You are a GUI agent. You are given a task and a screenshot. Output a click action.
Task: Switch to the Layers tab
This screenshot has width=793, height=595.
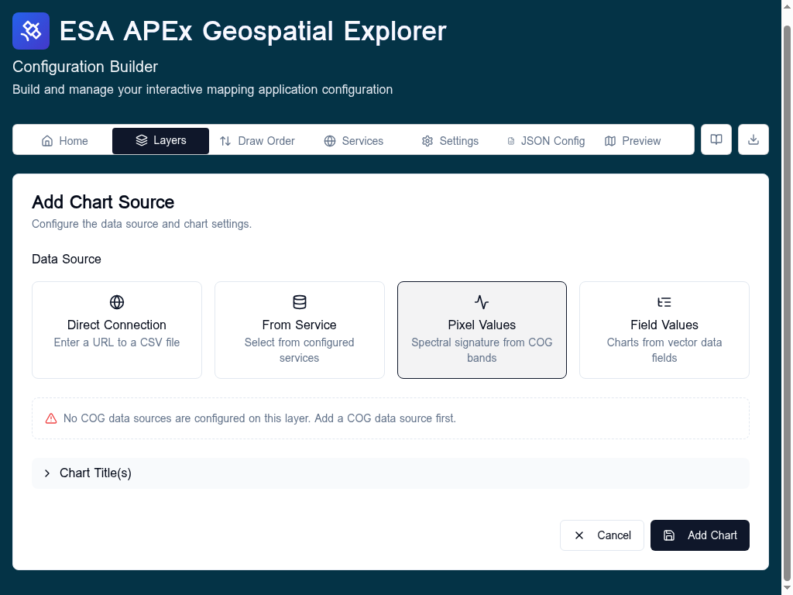pos(160,141)
